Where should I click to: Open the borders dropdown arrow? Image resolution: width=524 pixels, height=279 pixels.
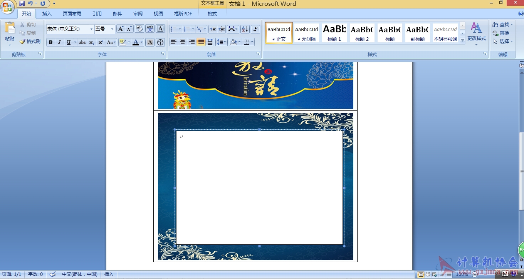(252, 42)
